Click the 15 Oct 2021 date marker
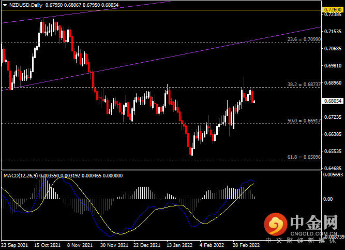This screenshot has width=345, height=250. tap(47, 245)
